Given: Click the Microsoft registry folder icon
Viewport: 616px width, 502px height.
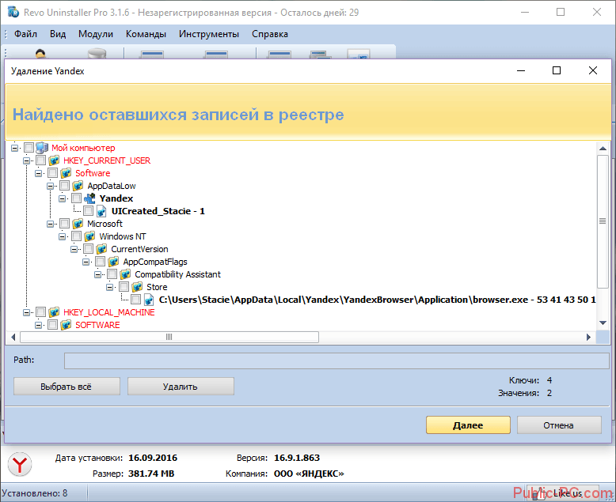Looking at the screenshot, I should (78, 224).
